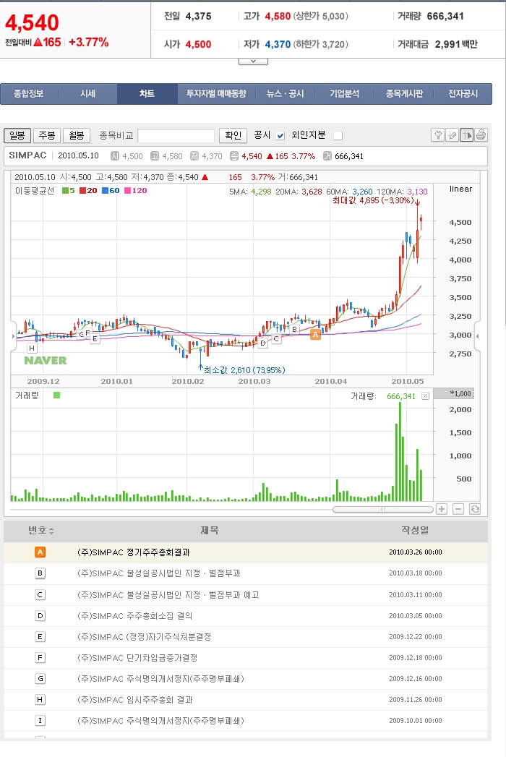Select the 차트 tab
506x757 pixels.
147,94
